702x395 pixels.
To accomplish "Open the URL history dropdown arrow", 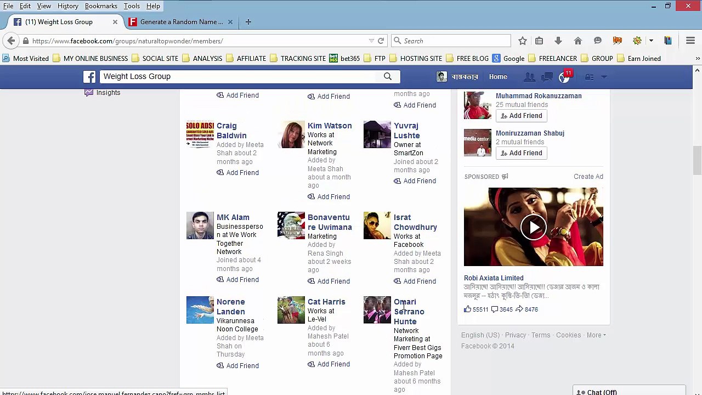I will pos(371,41).
